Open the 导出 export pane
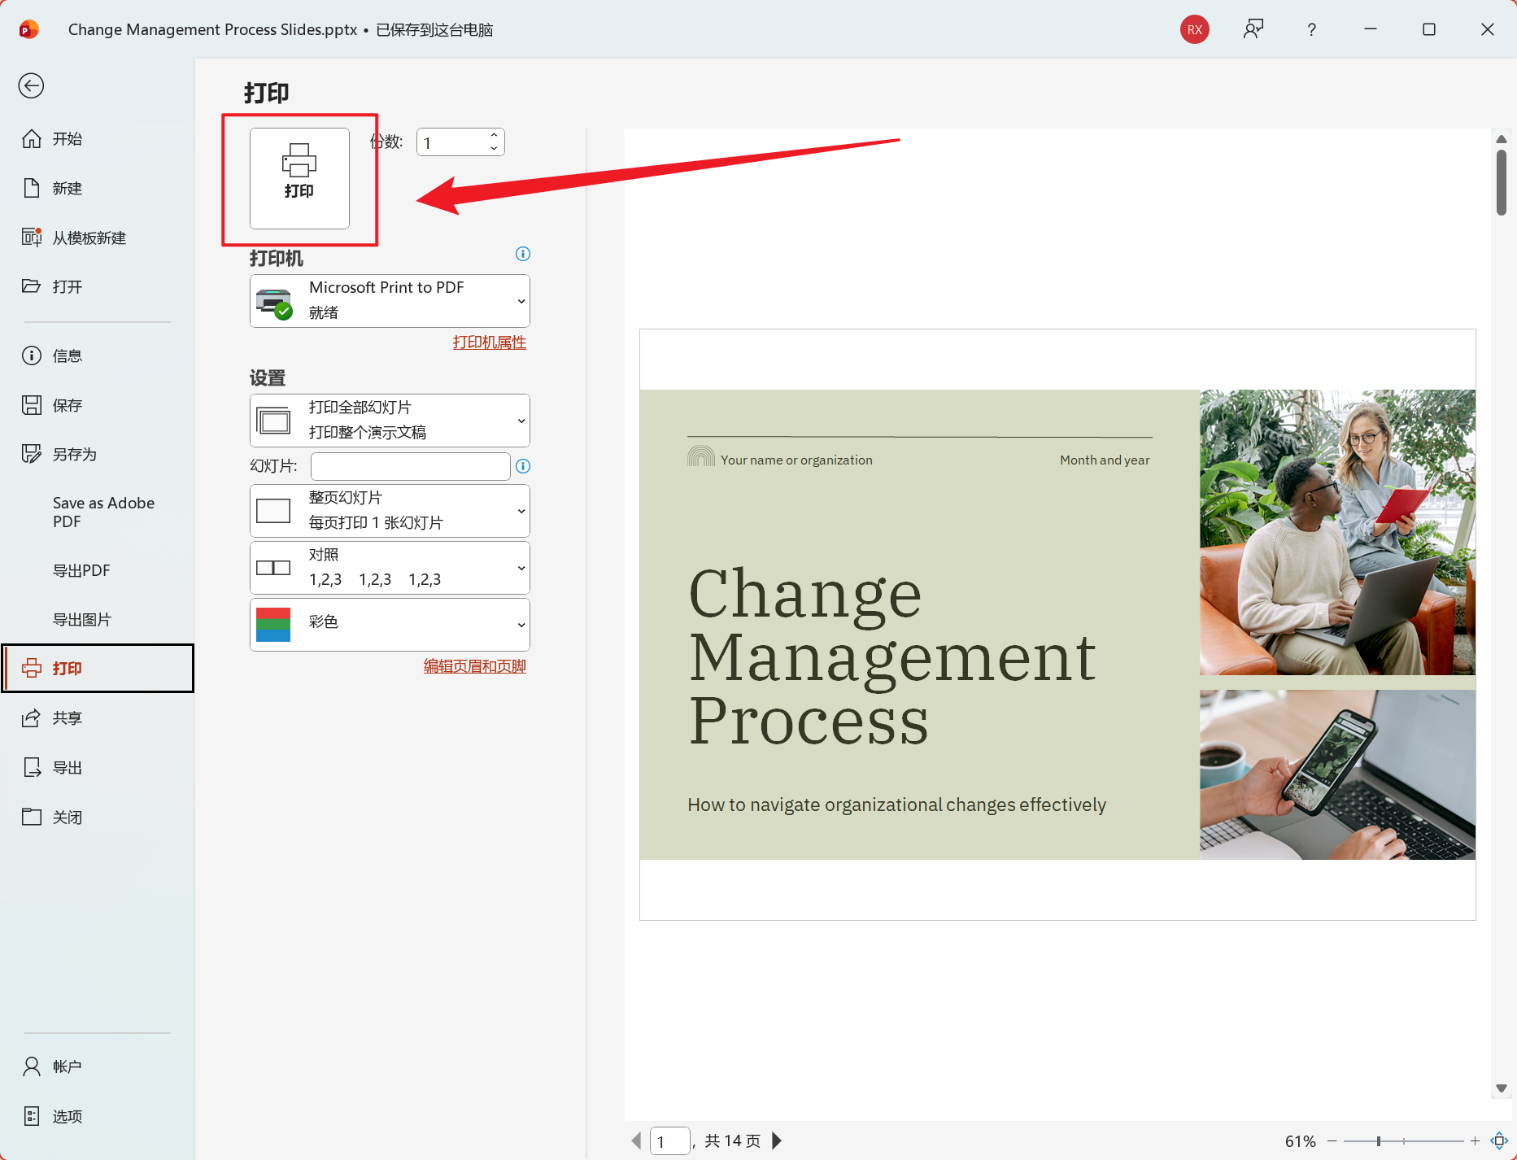Image resolution: width=1517 pixels, height=1160 pixels. click(x=68, y=766)
